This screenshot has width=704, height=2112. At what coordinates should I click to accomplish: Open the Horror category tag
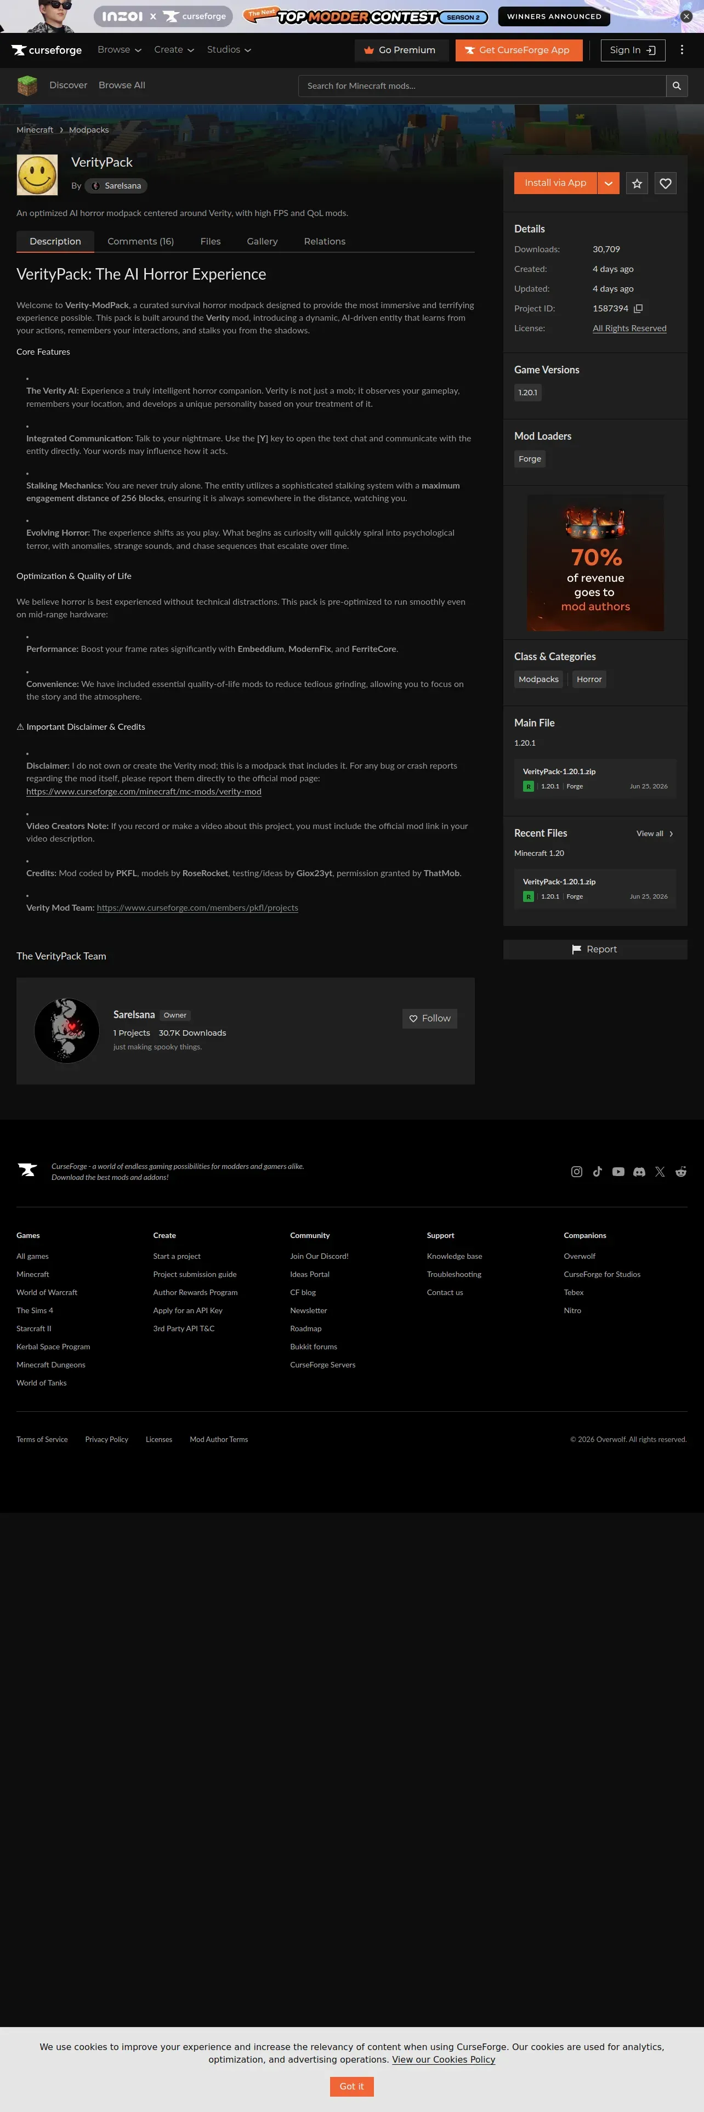click(x=589, y=680)
